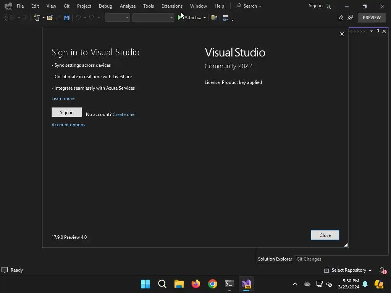This screenshot has height=293, width=391.
Task: Open the Edit menu
Action: tap(35, 6)
